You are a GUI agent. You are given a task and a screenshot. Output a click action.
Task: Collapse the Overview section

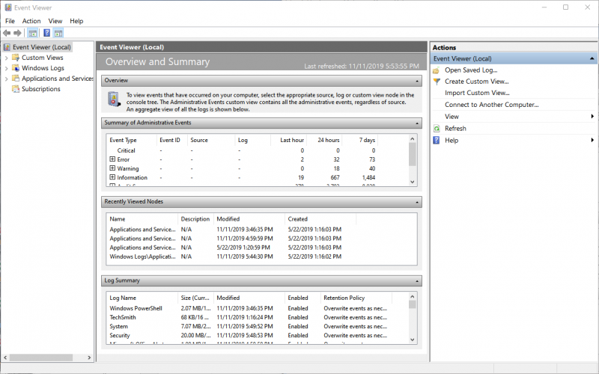417,81
